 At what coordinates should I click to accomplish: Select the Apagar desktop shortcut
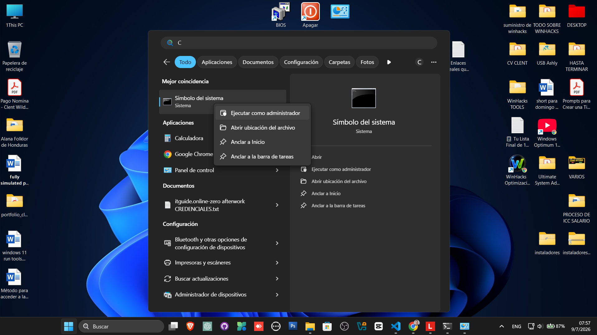(x=310, y=15)
